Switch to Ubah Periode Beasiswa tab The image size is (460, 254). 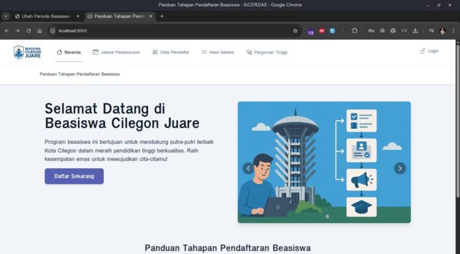(x=46, y=16)
